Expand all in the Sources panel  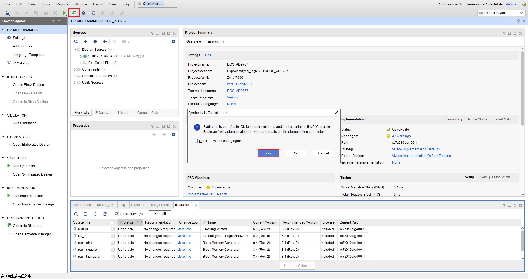[95, 41]
